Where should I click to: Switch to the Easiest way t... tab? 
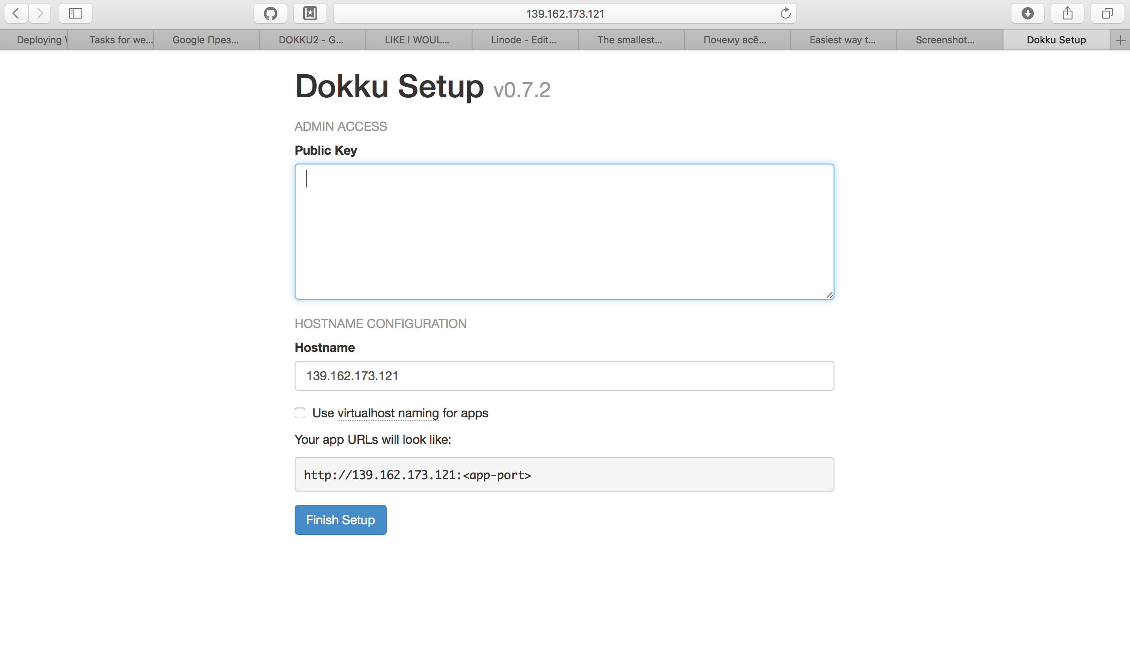(x=843, y=40)
